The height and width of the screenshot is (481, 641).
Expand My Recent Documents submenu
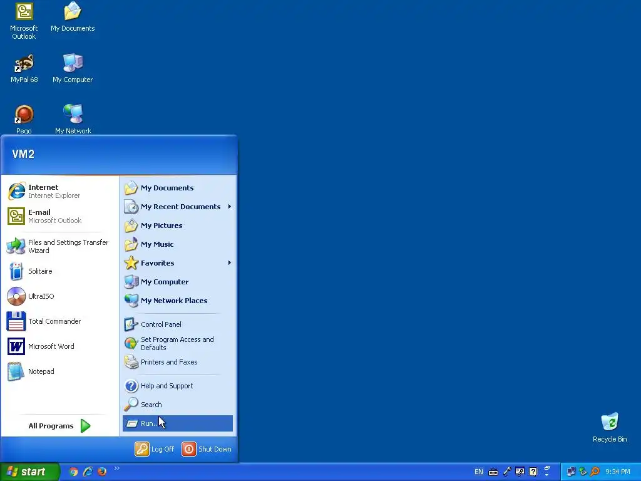(178, 207)
